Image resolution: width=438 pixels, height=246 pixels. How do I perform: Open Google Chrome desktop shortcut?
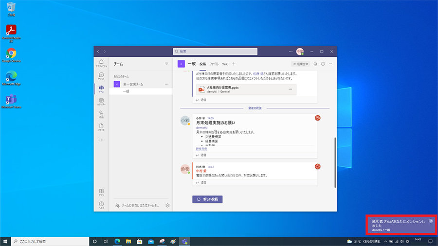[11, 55]
